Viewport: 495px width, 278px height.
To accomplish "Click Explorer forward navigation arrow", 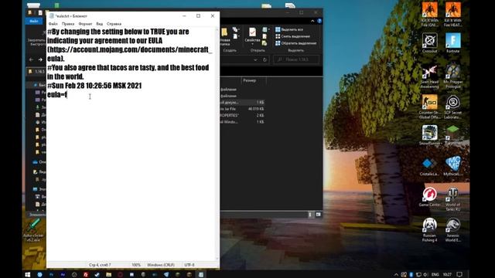I will pos(40,59).
